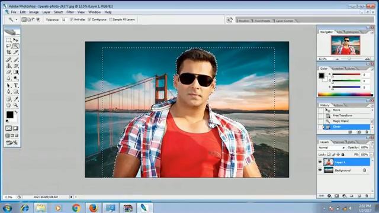Switch to the Actions tab

click(x=338, y=105)
